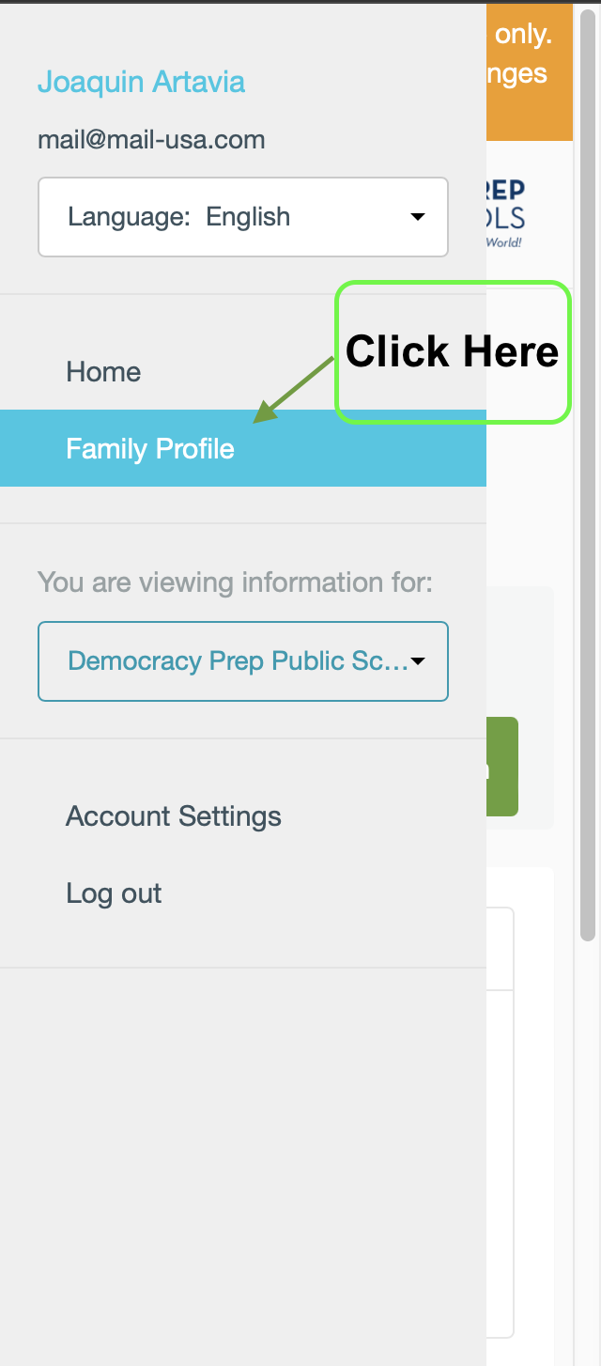
Task: Select the Family Profile menu item
Action: pyautogui.click(x=243, y=448)
